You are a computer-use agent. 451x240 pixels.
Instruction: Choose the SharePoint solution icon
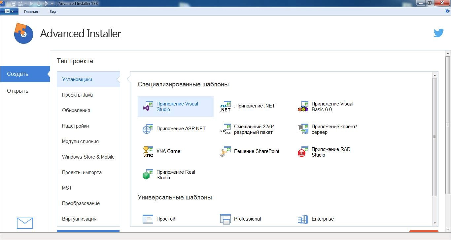(x=225, y=152)
